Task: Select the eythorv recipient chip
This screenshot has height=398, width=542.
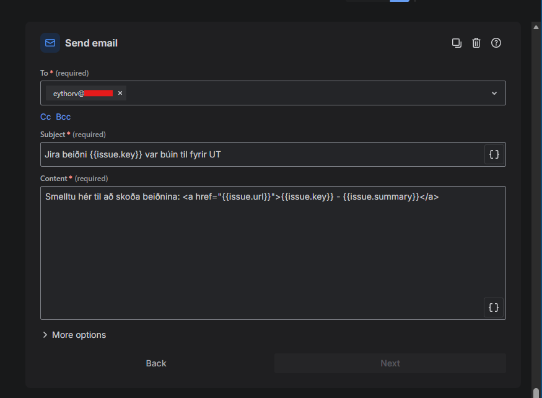Action: 81,93
